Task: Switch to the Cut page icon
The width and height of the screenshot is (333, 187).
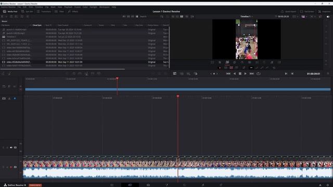Action: [x=130, y=185]
